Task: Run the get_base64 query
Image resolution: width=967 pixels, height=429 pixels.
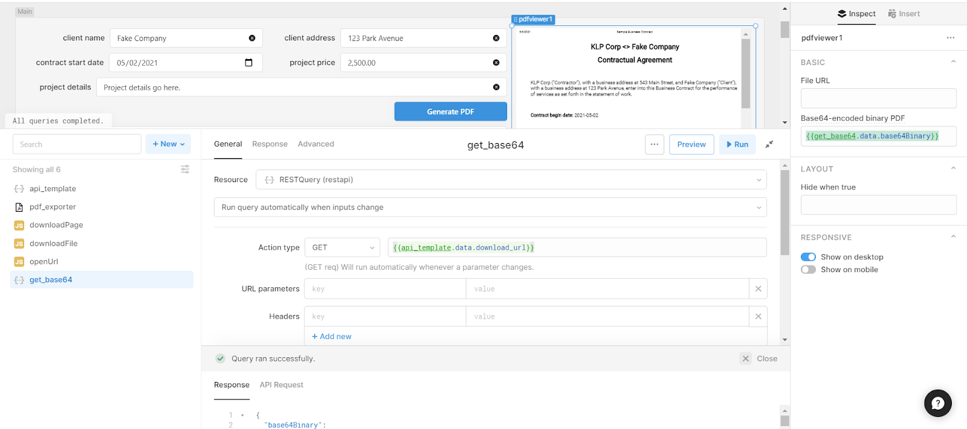Action: point(737,144)
